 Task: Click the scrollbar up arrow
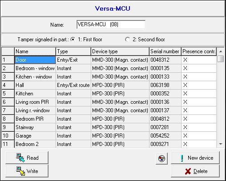click(x=221, y=51)
